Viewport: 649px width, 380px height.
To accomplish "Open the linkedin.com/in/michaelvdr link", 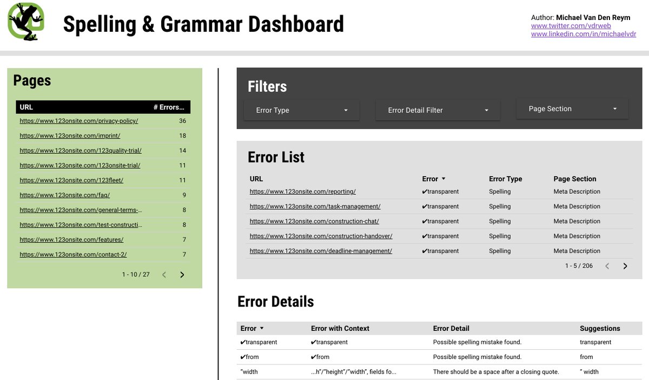I will (x=584, y=34).
